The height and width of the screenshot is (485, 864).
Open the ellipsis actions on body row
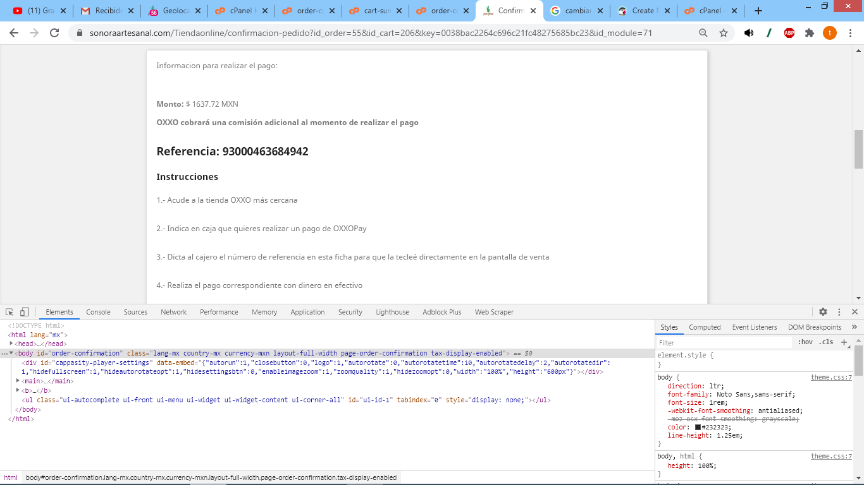4,353
